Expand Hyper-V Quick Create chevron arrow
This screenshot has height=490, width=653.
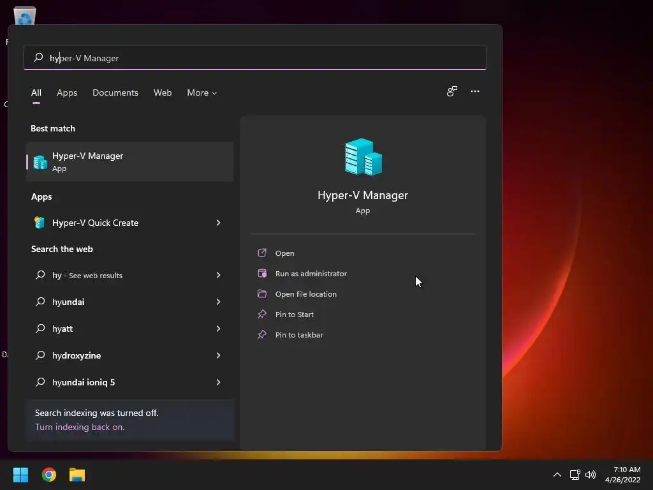tap(218, 223)
